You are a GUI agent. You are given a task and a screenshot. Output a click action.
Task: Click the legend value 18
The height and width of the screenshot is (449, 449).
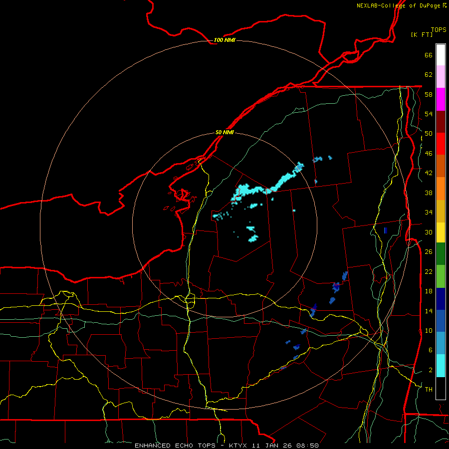coord(429,291)
